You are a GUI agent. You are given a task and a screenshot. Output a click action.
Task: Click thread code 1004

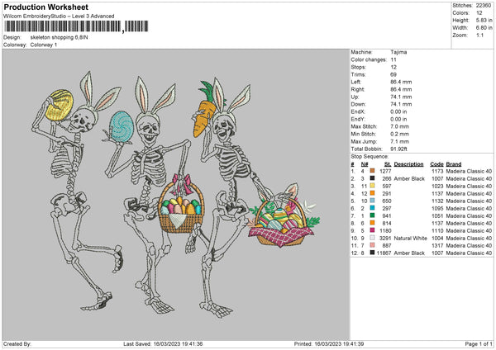pos(437,239)
